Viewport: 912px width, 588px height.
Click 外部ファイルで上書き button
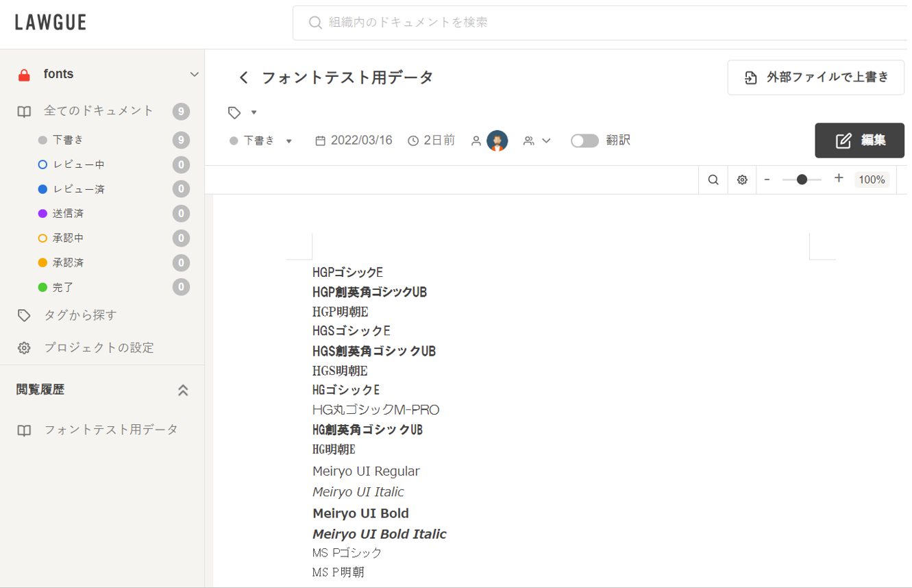pos(815,77)
